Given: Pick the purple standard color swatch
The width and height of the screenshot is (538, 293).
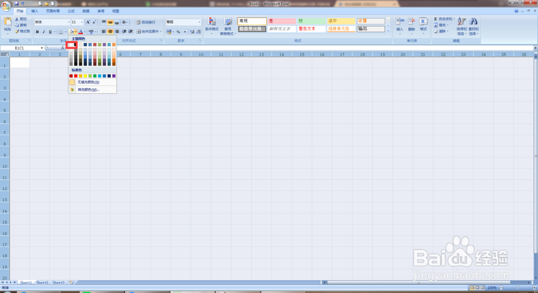Looking at the screenshot, I should (114, 76).
